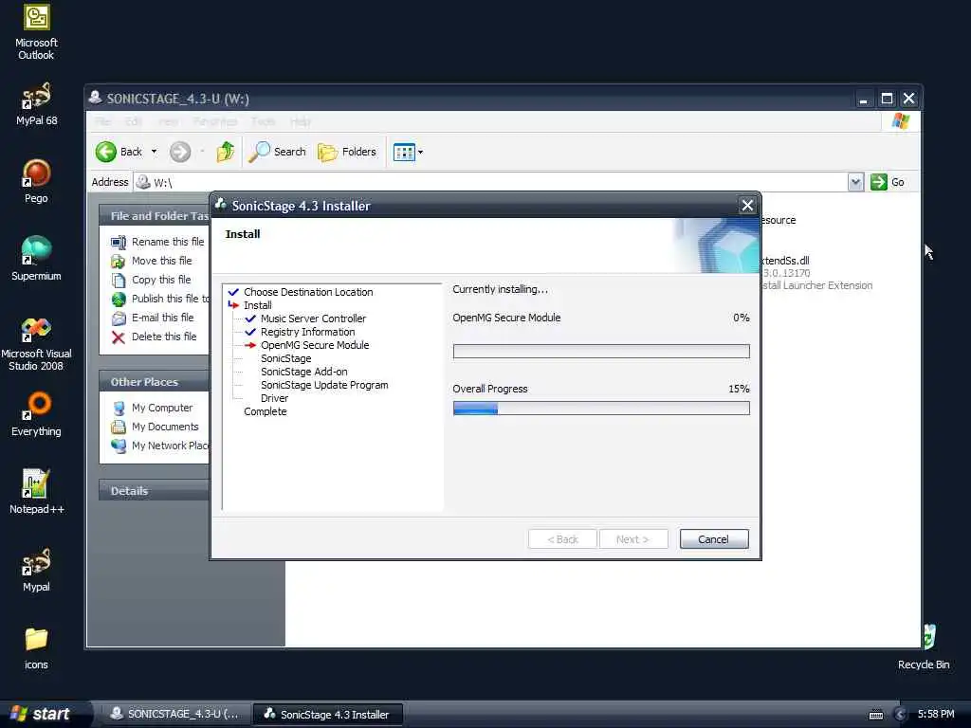Click Move this file task
The image size is (971, 728).
coord(152,261)
